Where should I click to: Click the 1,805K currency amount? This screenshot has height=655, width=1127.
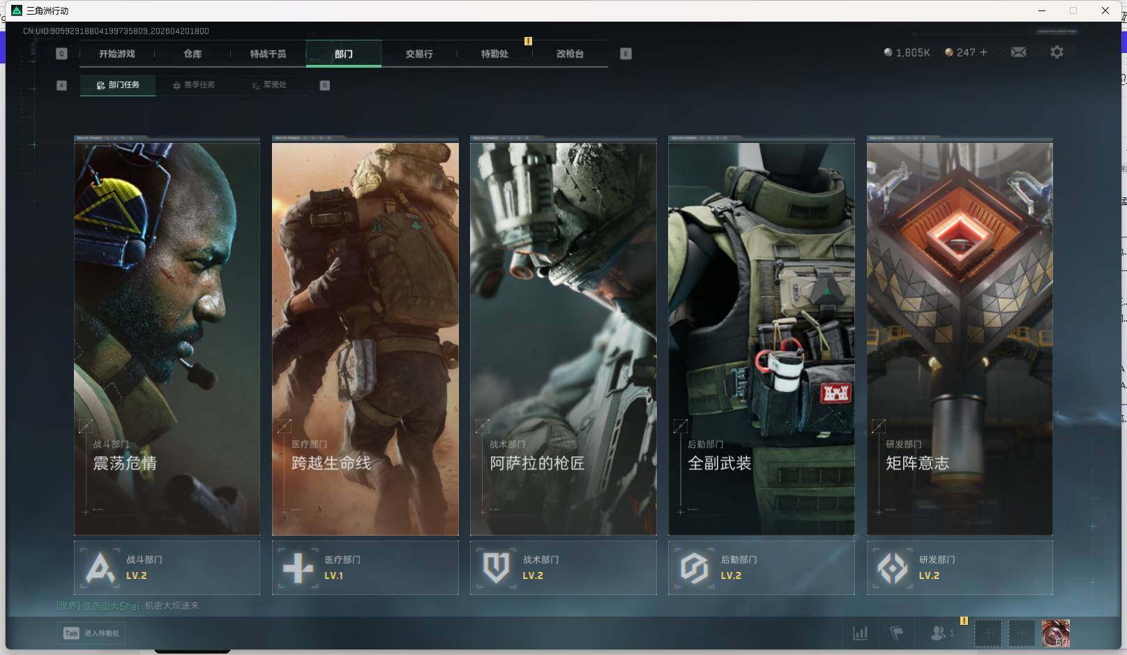coord(913,53)
